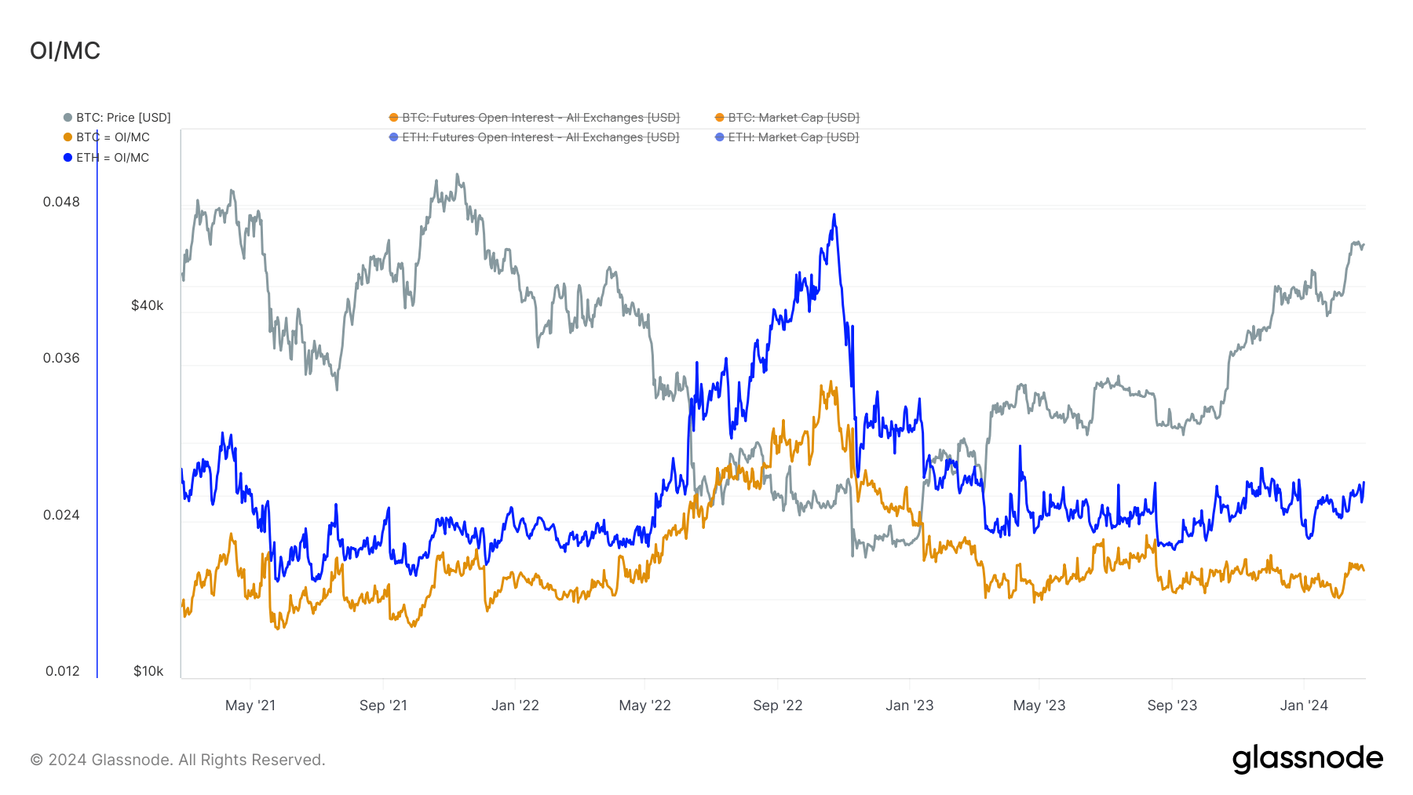Click the orange BTC Market Cap legend dot
The width and height of the screenshot is (1413, 795).
pyautogui.click(x=719, y=118)
